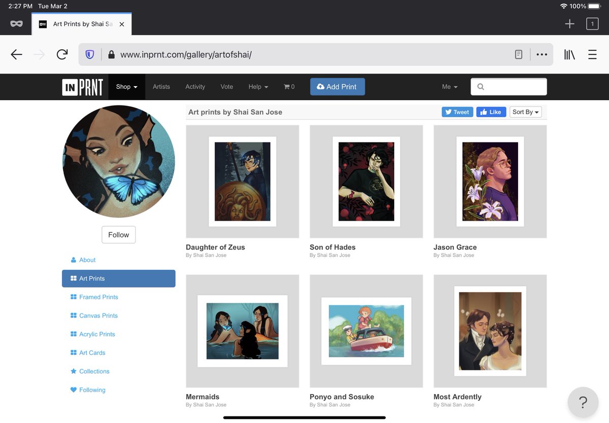
Task: Click the INPRNT logo
Action: tap(83, 87)
